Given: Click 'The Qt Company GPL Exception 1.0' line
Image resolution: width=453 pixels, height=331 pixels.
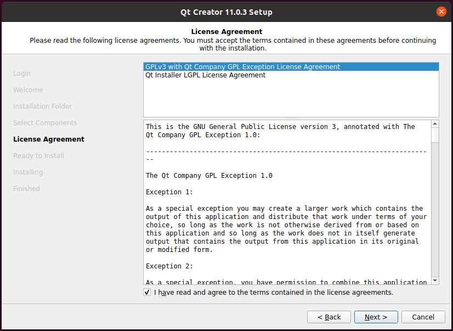Looking at the screenshot, I should pyautogui.click(x=209, y=176).
